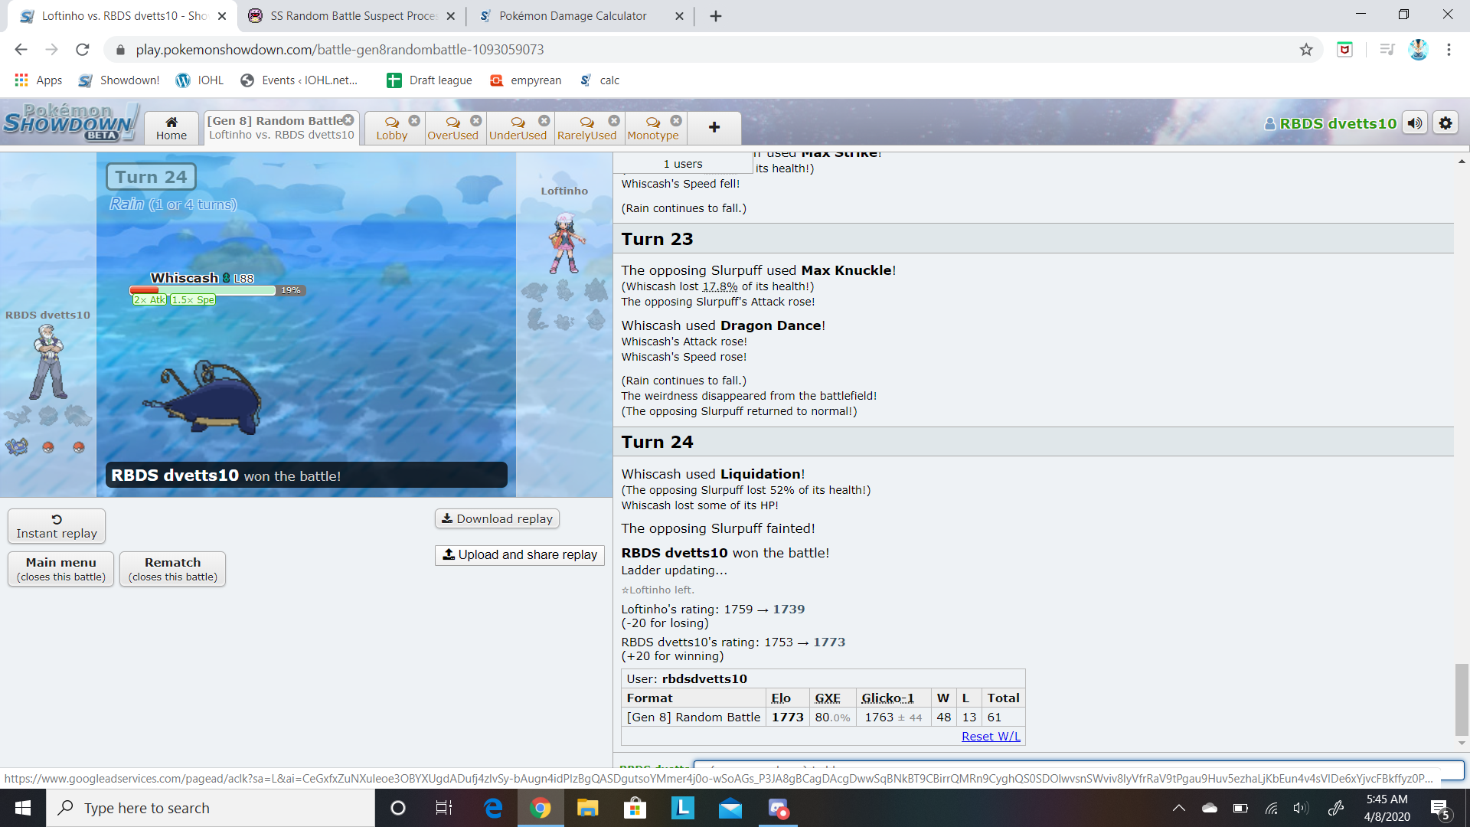The height and width of the screenshot is (827, 1470).
Task: Open the Mail app from taskbar
Action: tap(730, 808)
